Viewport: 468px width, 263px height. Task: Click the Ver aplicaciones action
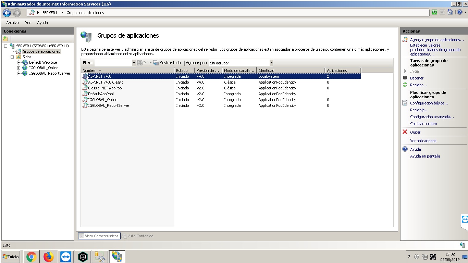423,141
